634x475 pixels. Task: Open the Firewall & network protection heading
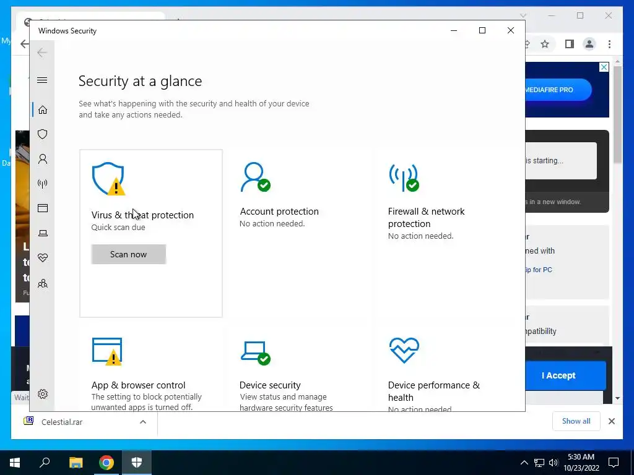click(x=426, y=217)
